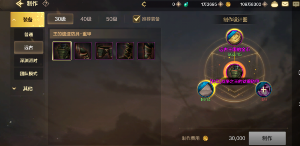300x146 pixels.
Task: Switch to the 50级 tab
Action: 112,19
